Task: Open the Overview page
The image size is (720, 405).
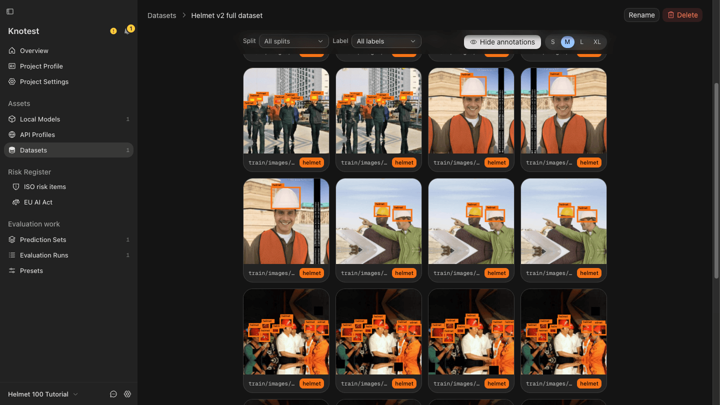Action: [68, 50]
